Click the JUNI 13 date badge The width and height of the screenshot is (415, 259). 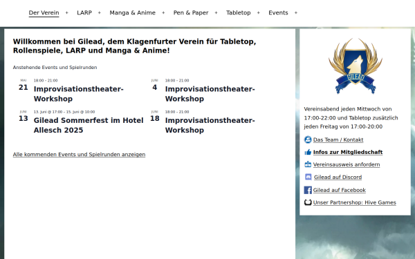pyautogui.click(x=24, y=116)
